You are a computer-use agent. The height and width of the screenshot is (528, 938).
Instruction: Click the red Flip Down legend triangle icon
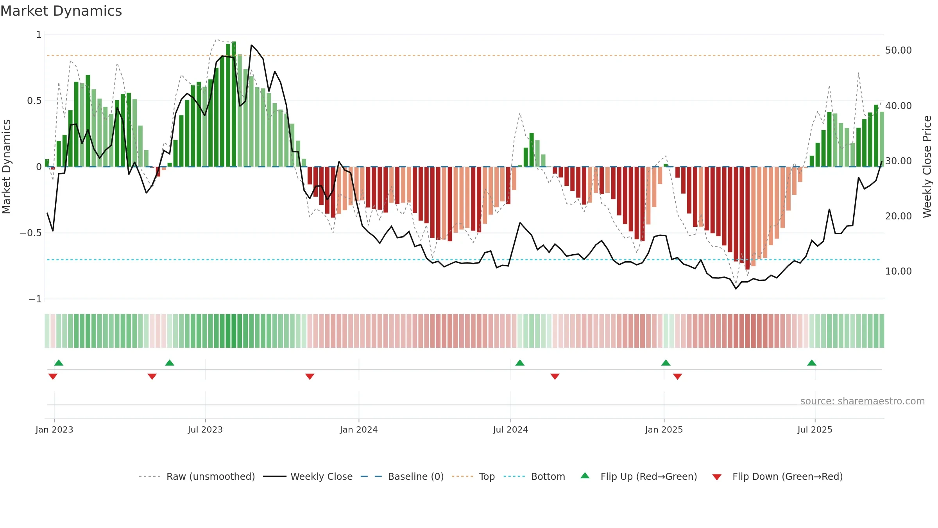tap(717, 477)
